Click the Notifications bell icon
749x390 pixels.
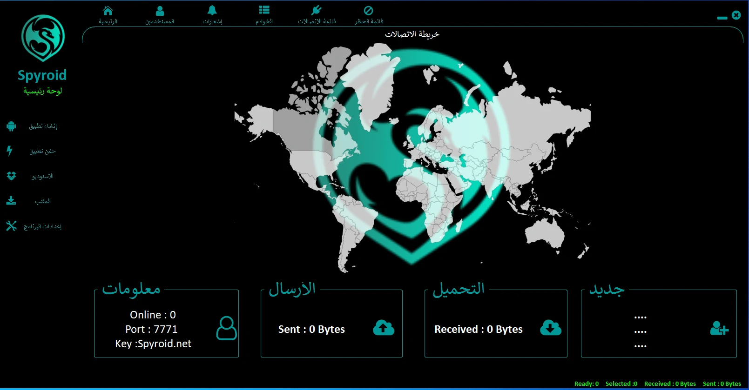click(x=212, y=11)
